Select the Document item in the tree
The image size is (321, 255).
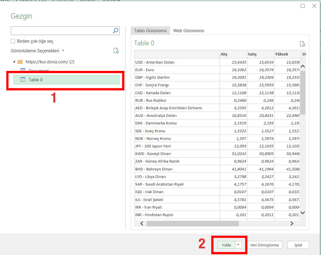click(x=39, y=71)
